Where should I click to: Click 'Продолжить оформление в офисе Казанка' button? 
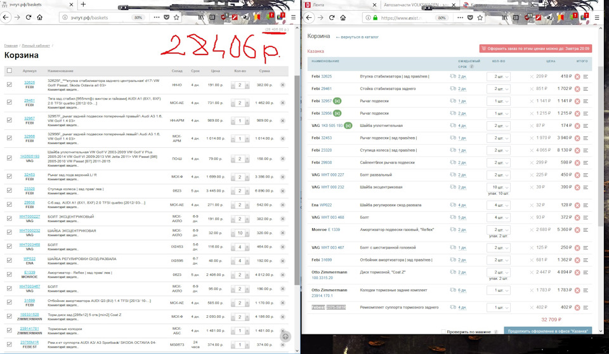click(x=547, y=331)
